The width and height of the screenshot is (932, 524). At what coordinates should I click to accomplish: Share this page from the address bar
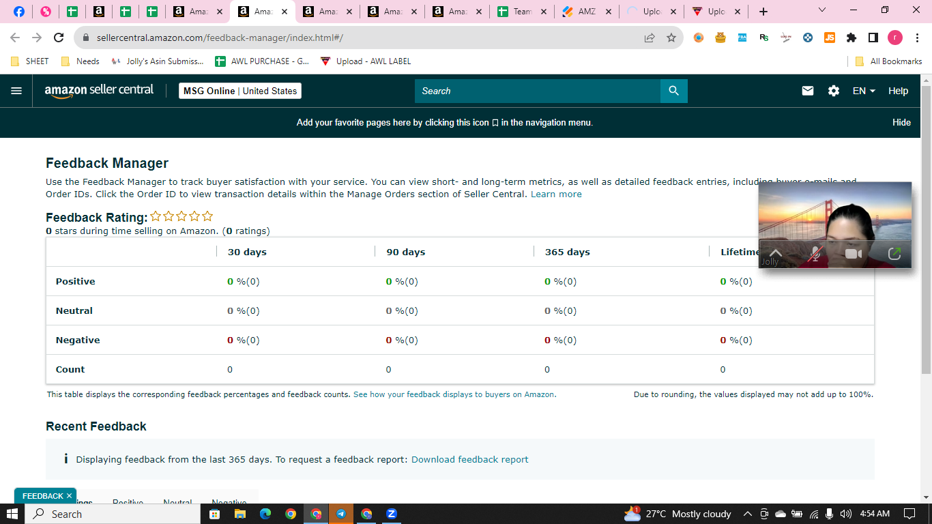650,38
